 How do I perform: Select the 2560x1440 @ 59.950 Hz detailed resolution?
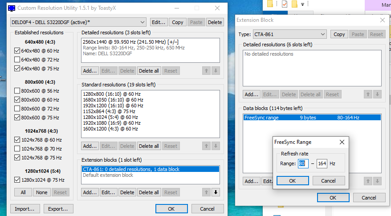(x=130, y=42)
